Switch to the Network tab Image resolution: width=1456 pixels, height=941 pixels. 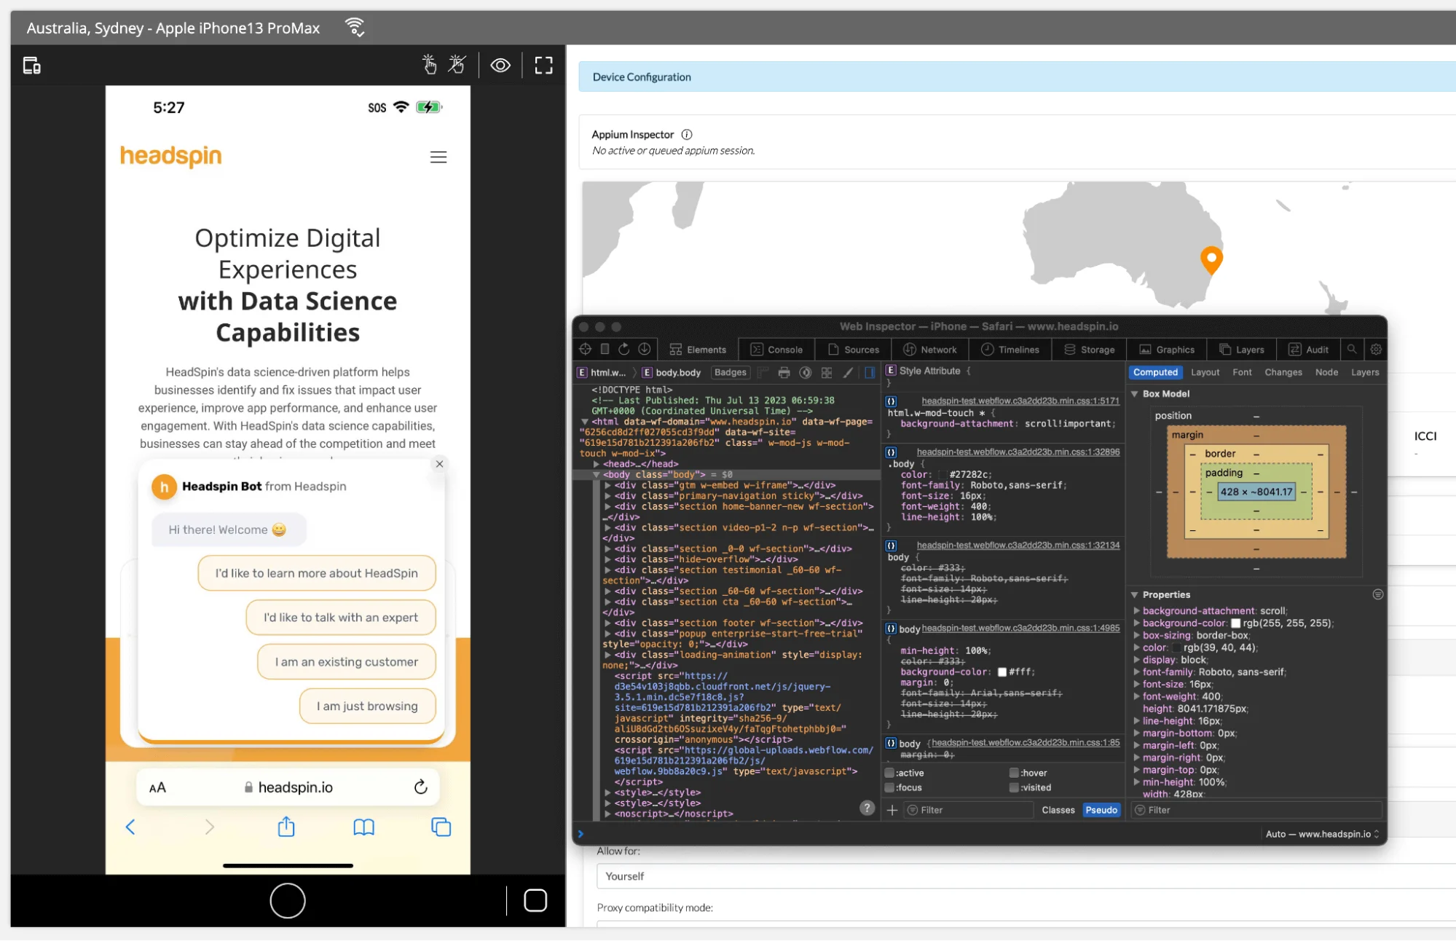(930, 350)
